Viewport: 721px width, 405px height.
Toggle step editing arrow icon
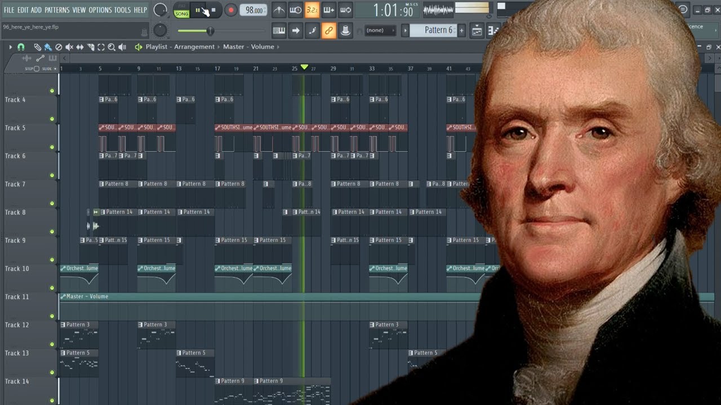click(296, 31)
